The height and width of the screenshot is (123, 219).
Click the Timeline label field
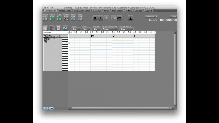click(x=55, y=33)
